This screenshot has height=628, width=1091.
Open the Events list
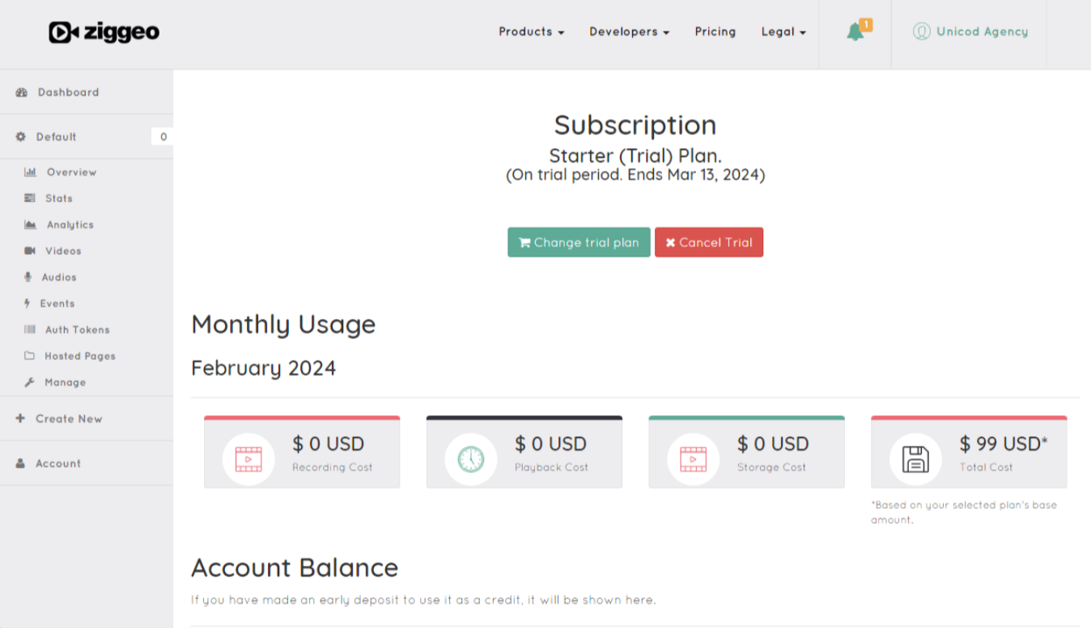click(x=57, y=303)
